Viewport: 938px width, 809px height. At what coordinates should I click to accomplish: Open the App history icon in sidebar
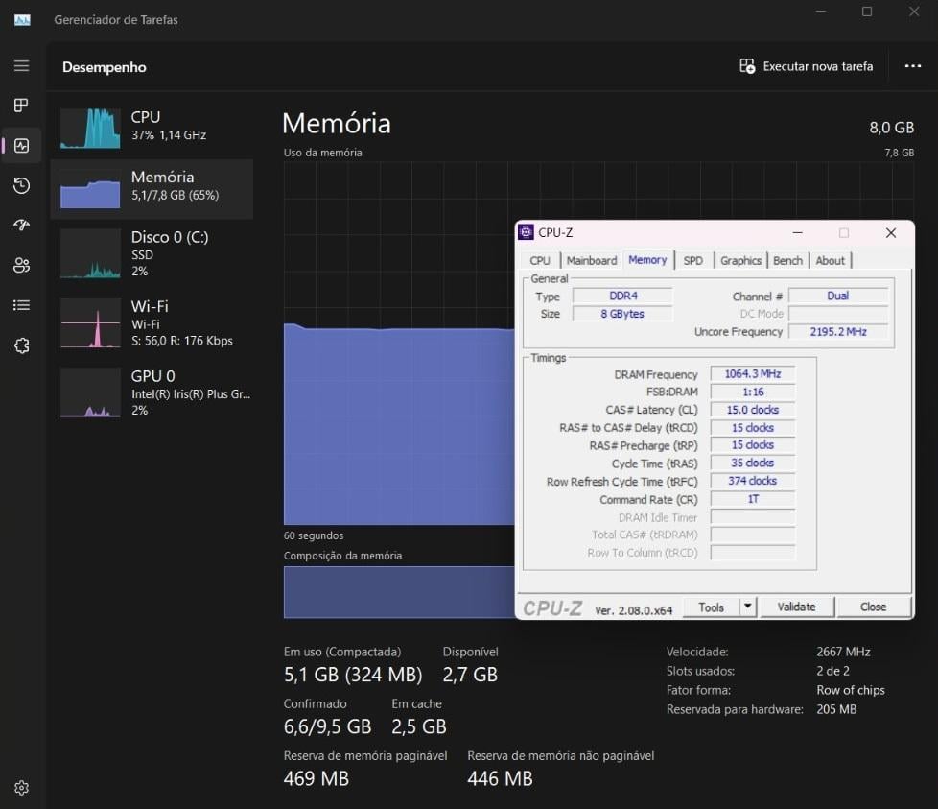coord(21,185)
